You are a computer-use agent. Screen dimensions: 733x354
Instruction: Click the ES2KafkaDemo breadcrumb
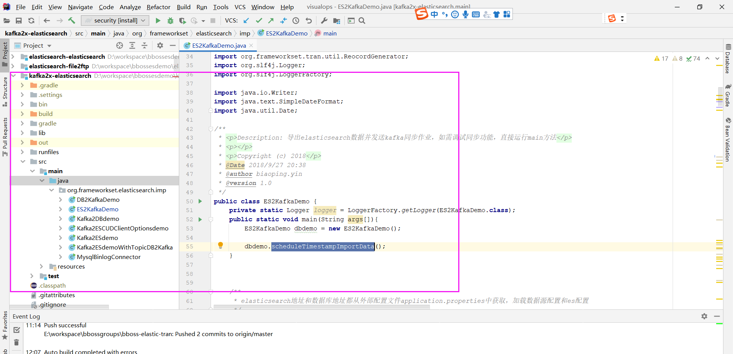[x=283, y=33]
